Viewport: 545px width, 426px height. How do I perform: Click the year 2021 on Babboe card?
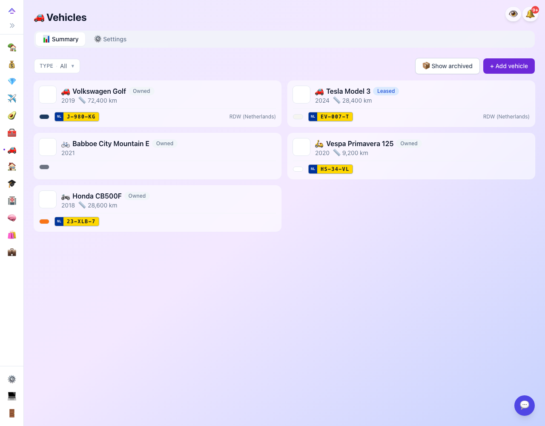[68, 153]
